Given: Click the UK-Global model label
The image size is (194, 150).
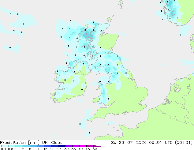Looking at the screenshot, I should tap(53, 143).
